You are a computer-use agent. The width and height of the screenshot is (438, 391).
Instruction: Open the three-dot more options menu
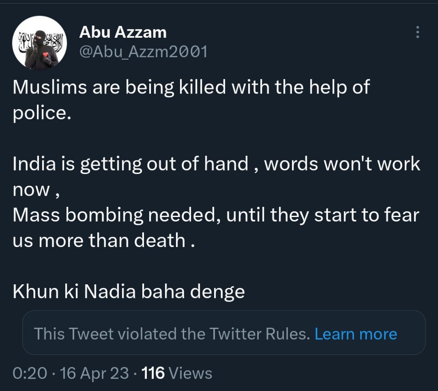tap(417, 32)
